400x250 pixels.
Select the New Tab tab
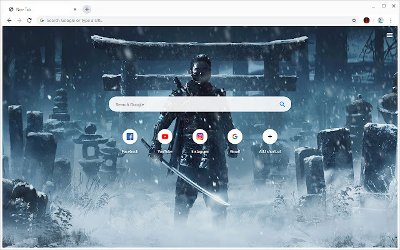click(x=42, y=9)
